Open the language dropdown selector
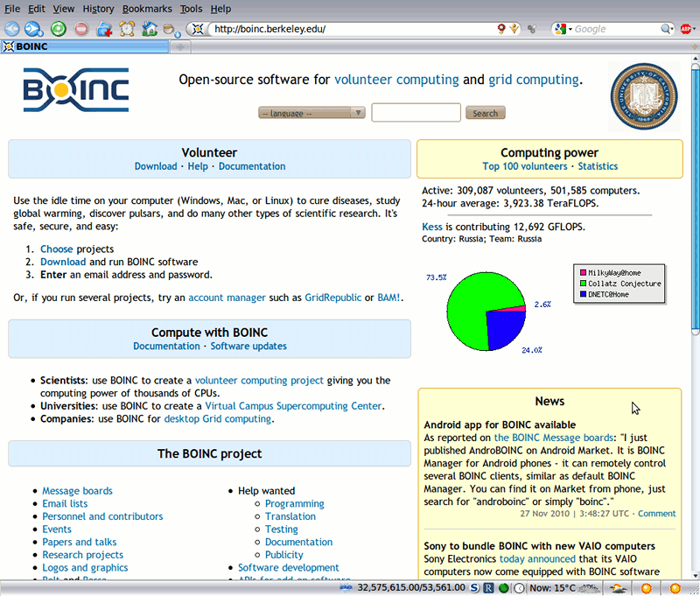The image size is (700, 596). point(311,113)
